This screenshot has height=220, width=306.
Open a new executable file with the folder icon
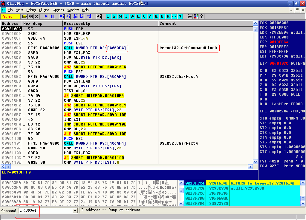(x=25, y=16)
